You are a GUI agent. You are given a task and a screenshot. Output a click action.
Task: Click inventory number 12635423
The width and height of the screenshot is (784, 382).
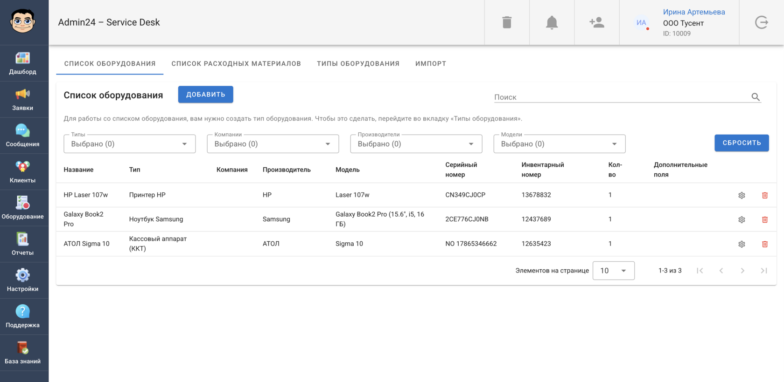(x=536, y=244)
